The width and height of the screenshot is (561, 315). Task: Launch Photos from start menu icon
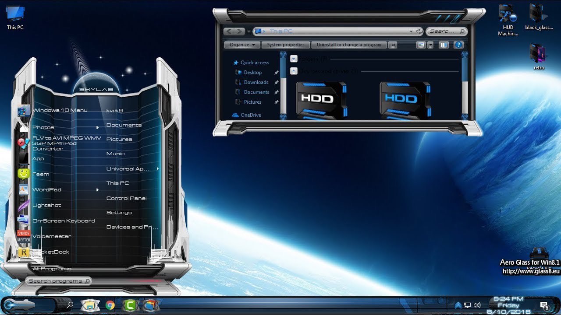(24, 127)
